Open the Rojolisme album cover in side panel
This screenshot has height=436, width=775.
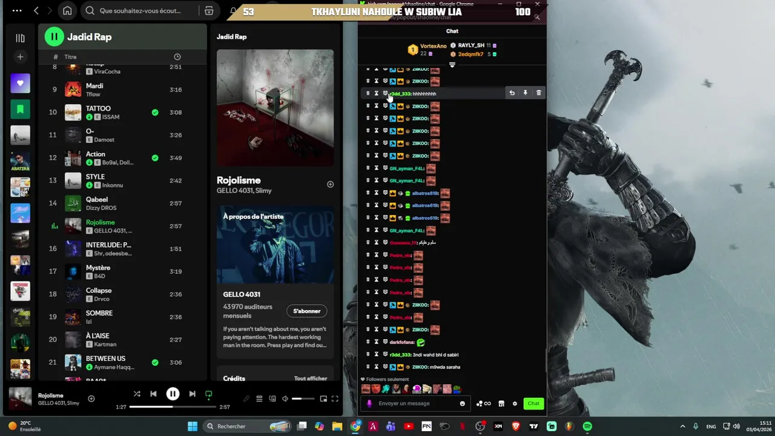click(275, 108)
